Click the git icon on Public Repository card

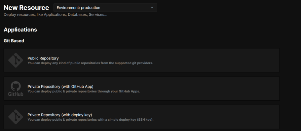[x=15, y=60]
